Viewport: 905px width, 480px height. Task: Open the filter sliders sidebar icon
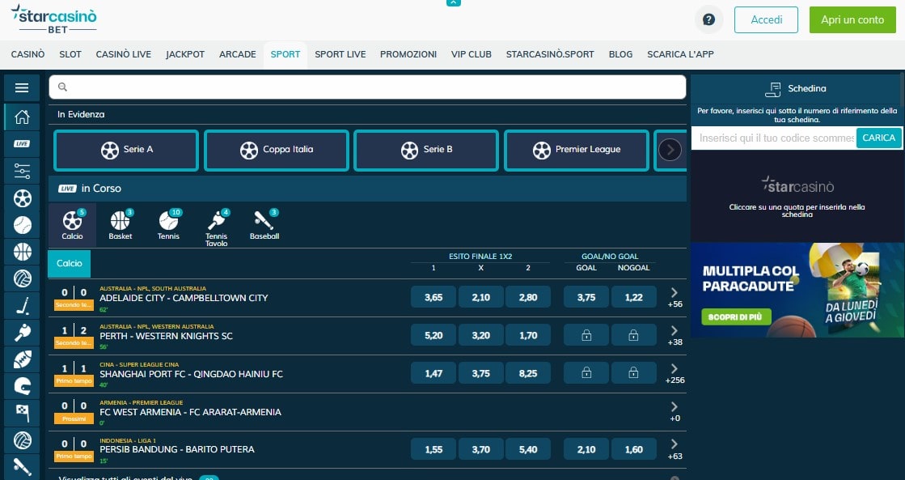click(22, 171)
